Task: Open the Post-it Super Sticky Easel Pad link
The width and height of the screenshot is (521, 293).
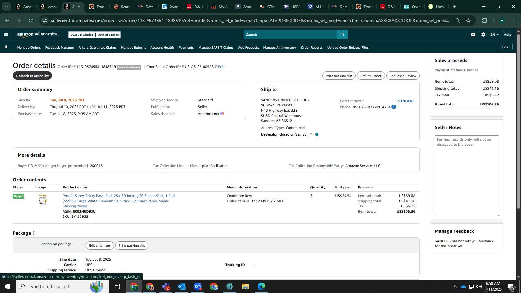Action: tap(119, 201)
